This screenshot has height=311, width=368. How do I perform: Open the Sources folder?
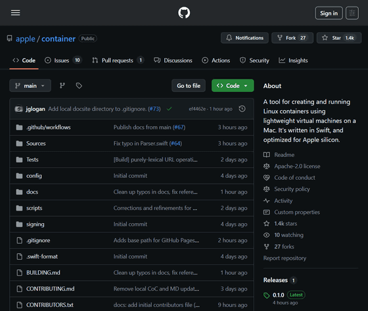tap(36, 144)
